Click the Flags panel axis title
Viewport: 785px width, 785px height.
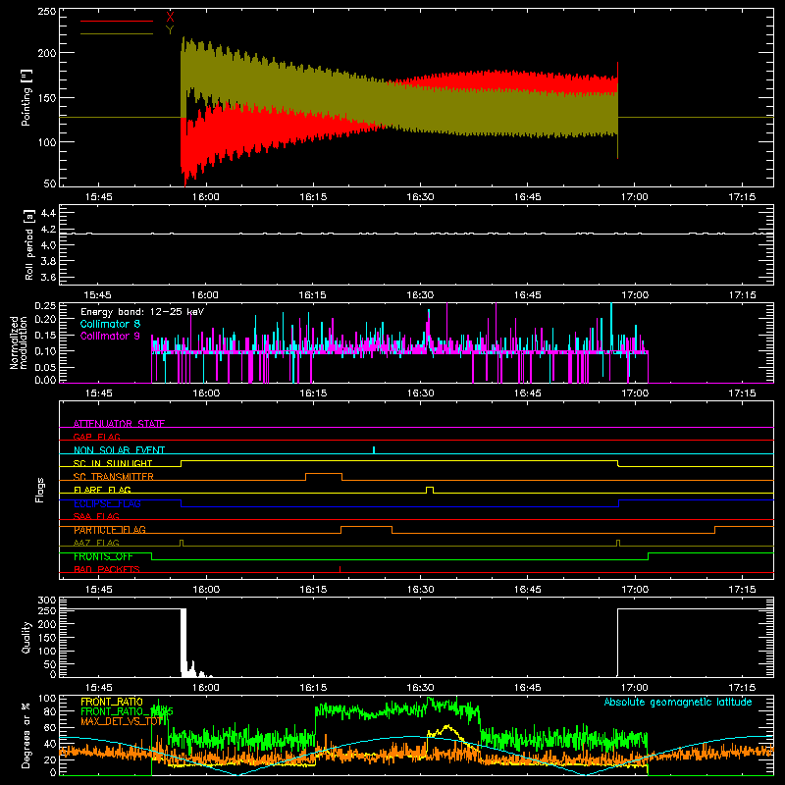(40, 490)
